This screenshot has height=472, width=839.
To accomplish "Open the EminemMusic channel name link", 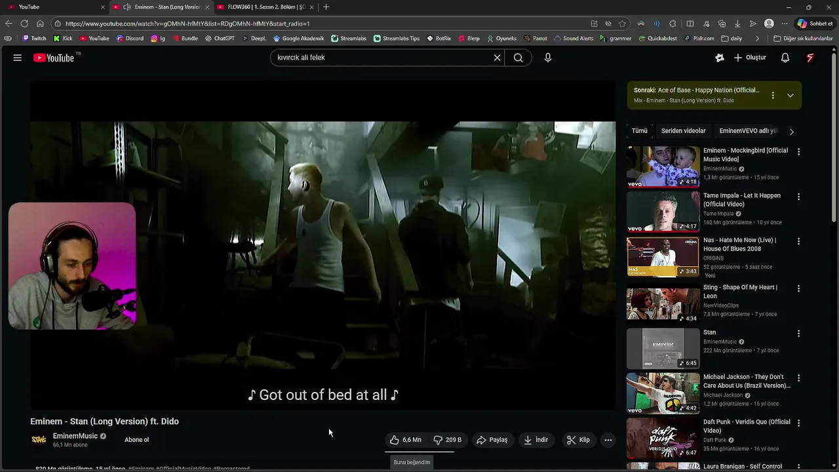I will pyautogui.click(x=75, y=436).
